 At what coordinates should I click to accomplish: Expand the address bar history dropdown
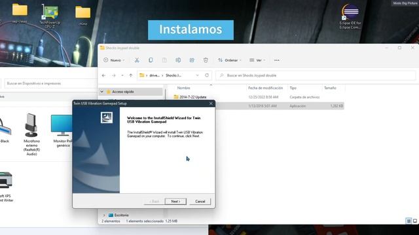(x=198, y=76)
